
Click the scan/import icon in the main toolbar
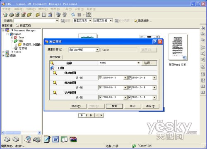click(5, 14)
